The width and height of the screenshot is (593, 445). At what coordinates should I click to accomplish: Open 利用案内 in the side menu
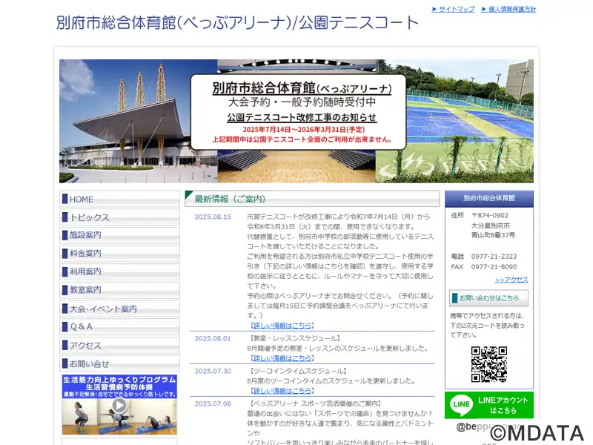pyautogui.click(x=119, y=271)
